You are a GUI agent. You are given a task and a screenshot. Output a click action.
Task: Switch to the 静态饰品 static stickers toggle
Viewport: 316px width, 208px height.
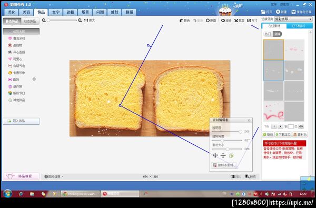point(12,21)
